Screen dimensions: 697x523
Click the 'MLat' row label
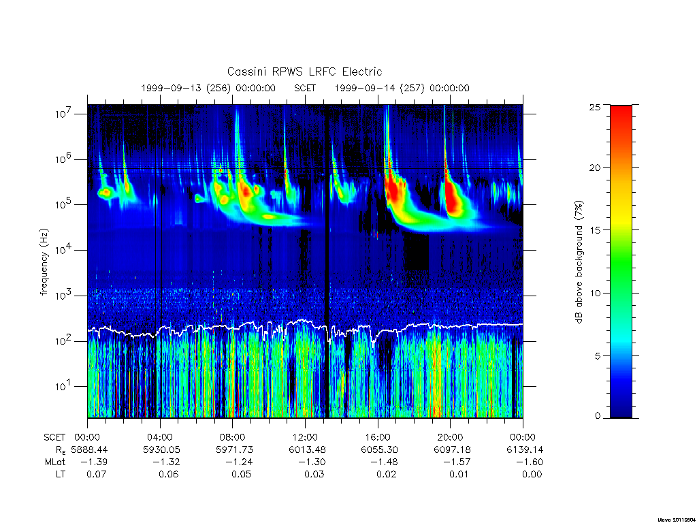point(55,462)
